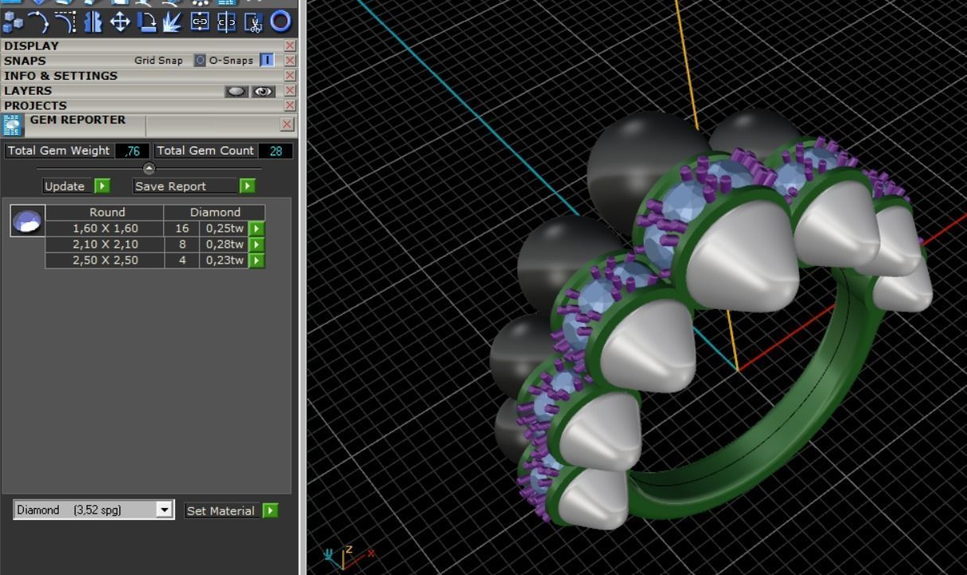Click the split tool icon
The width and height of the screenshot is (967, 575).
click(x=227, y=22)
